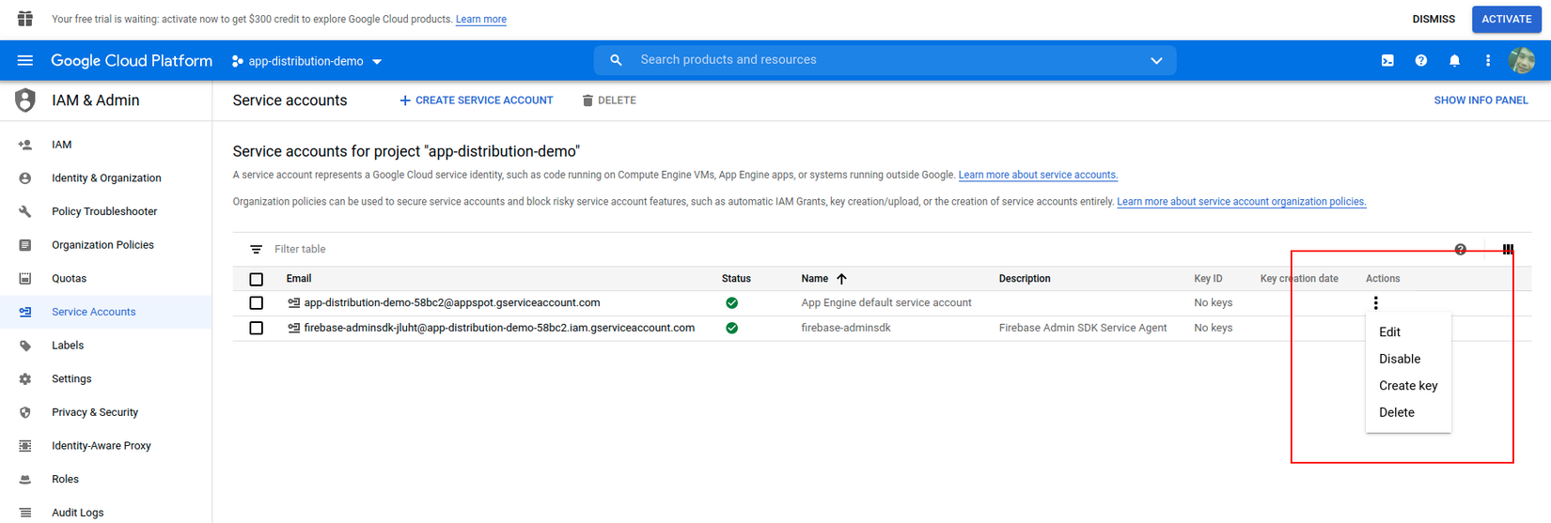Click the gift icon in trial banner
This screenshot has width=1551, height=523.
25,19
